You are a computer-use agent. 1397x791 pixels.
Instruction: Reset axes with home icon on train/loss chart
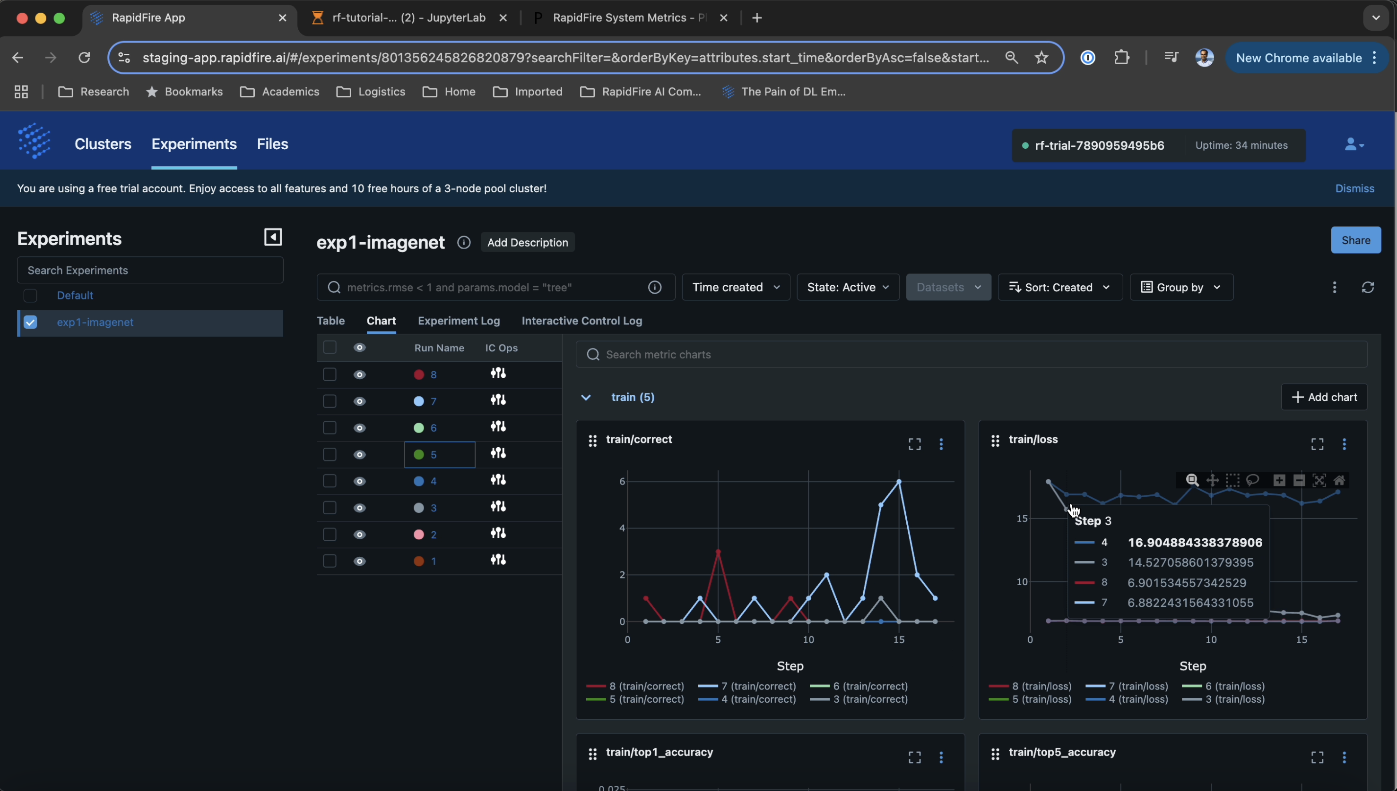tap(1339, 480)
